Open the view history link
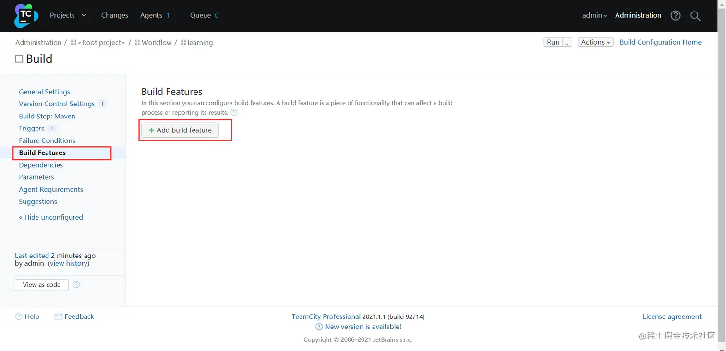726x351 pixels. [x=69, y=263]
